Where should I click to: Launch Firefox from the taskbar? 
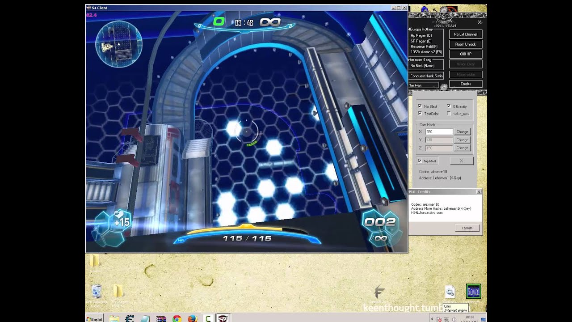tap(193, 319)
